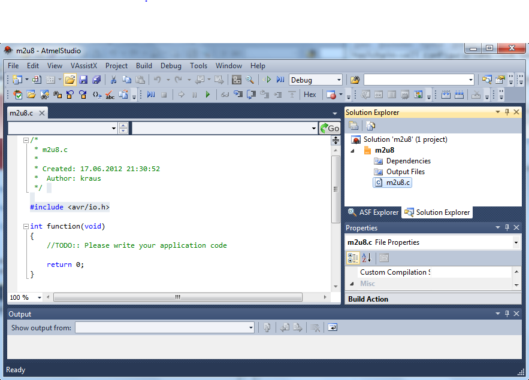The height and width of the screenshot is (380, 529).
Task: Click the Cut scissors icon
Action: (x=113, y=80)
